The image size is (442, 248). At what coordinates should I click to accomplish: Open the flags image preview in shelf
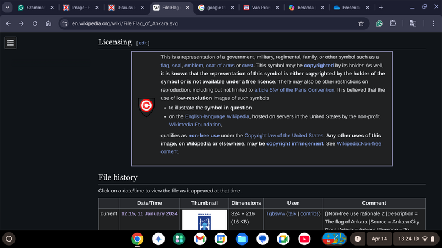pos(334,239)
